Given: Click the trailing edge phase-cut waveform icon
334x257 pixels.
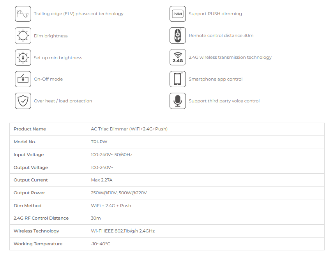Looking at the screenshot, I should click(x=23, y=14).
